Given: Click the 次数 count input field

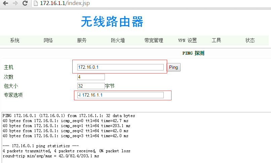Looking at the screenshot, I should click(x=91, y=77).
